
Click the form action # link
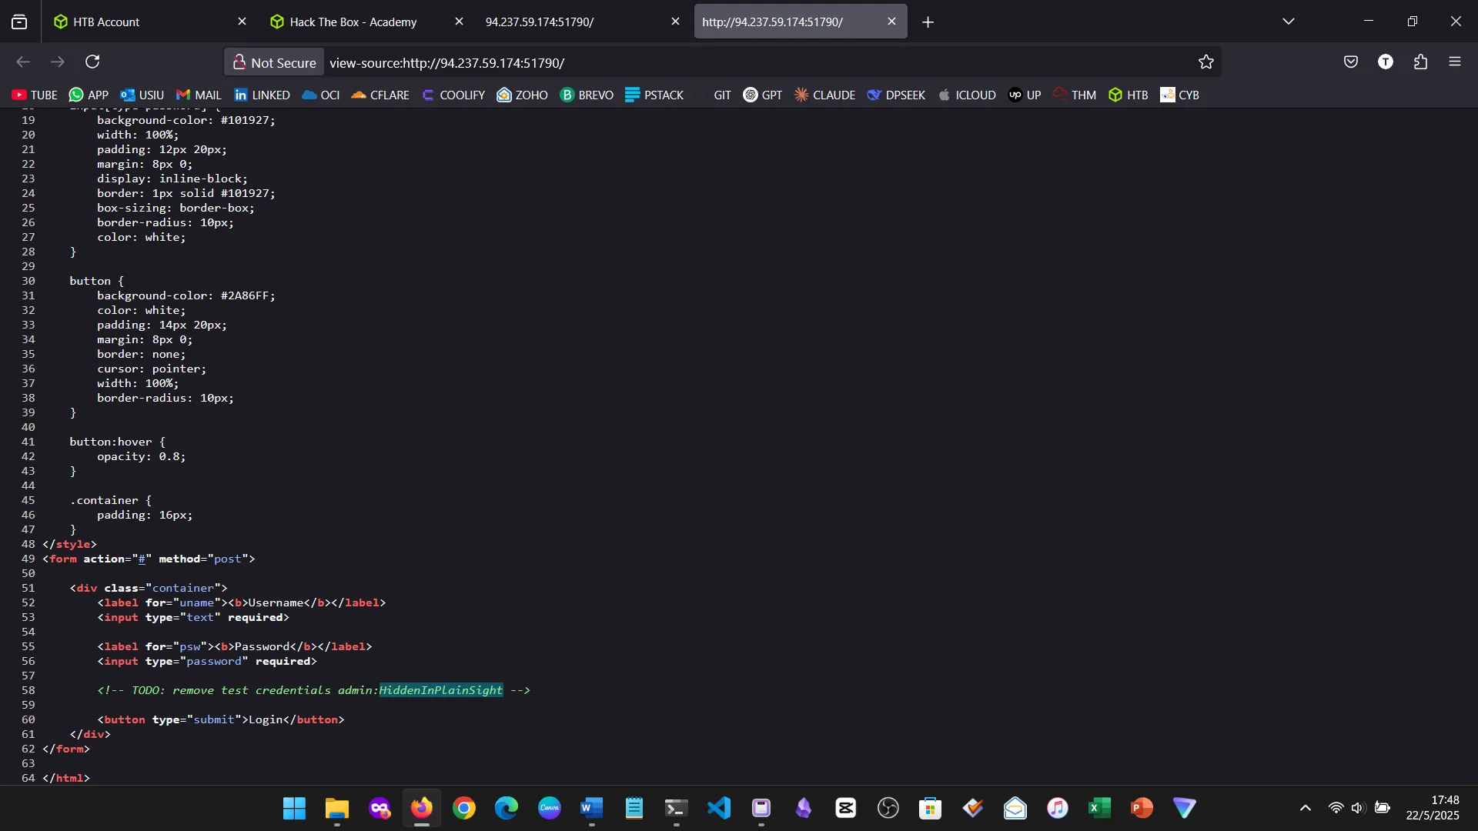click(x=142, y=559)
